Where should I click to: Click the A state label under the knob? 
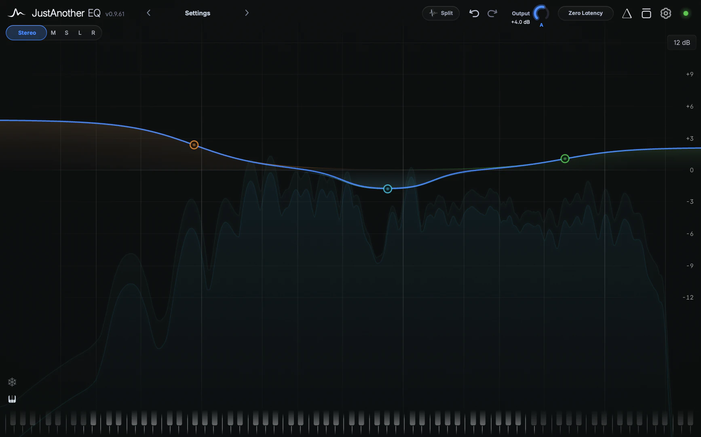(541, 25)
